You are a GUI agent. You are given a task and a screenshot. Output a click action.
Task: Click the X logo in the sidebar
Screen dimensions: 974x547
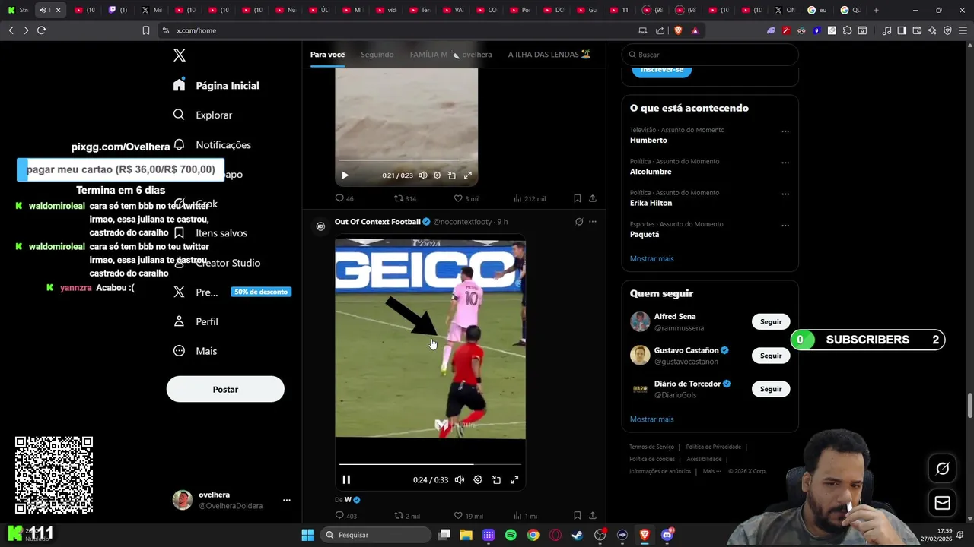tap(179, 55)
